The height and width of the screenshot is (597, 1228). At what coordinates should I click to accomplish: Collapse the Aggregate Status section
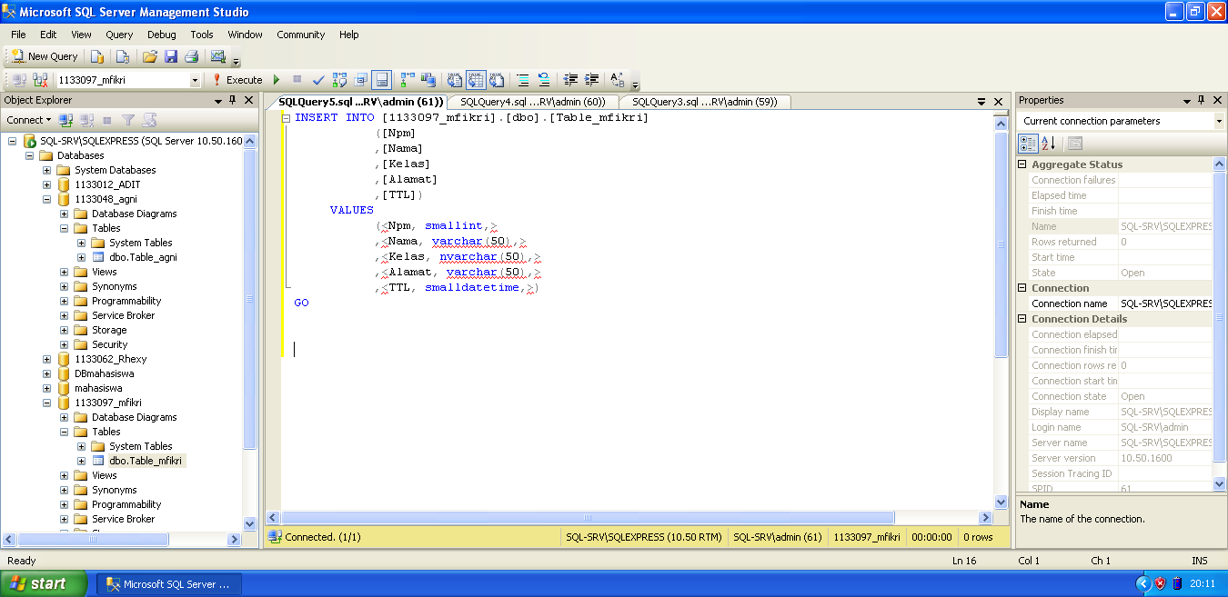point(1022,164)
